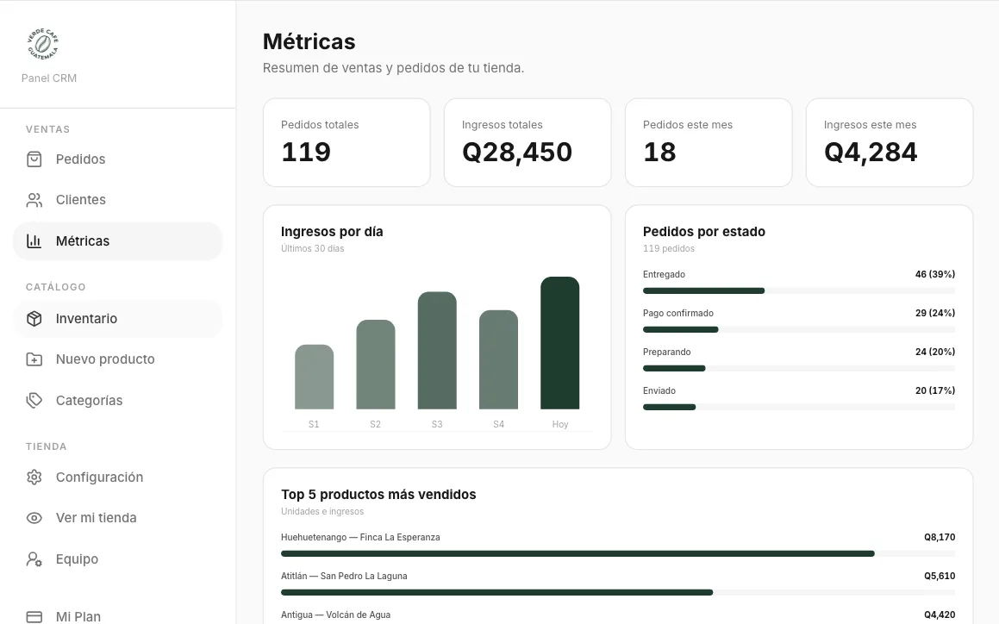
Task: Click the Hoy bar in the chart
Action: point(560,343)
